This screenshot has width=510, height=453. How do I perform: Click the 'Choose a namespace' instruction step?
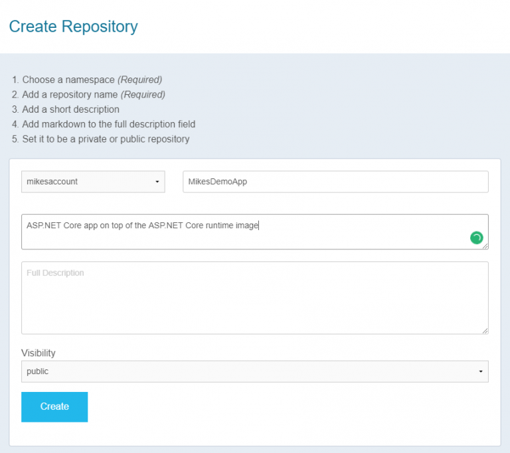coord(68,80)
